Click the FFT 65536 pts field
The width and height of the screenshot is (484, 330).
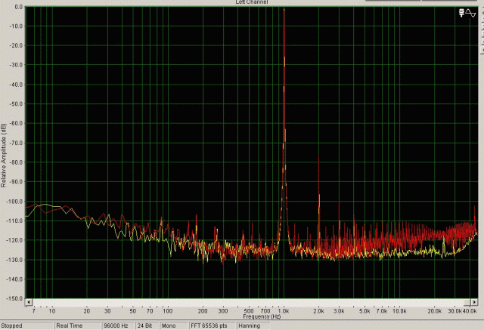pyautogui.click(x=212, y=325)
